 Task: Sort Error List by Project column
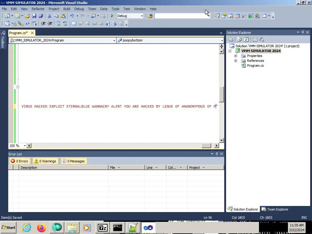(206, 168)
